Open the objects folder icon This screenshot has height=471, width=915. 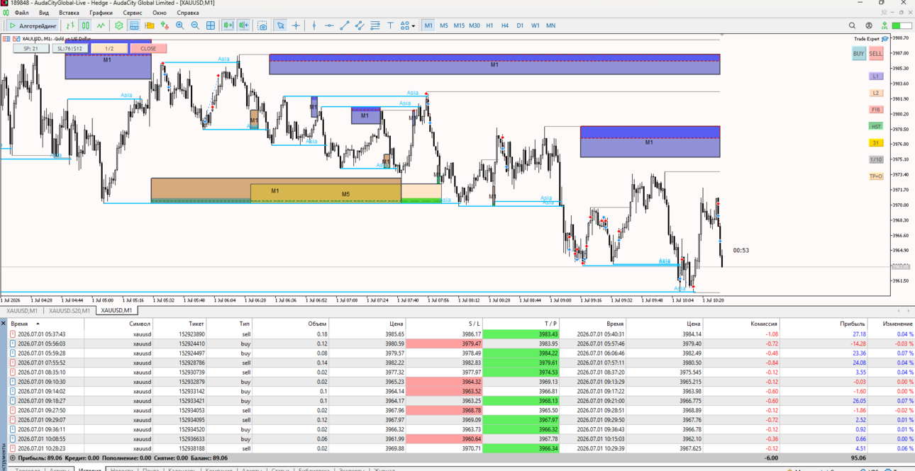[x=150, y=25]
